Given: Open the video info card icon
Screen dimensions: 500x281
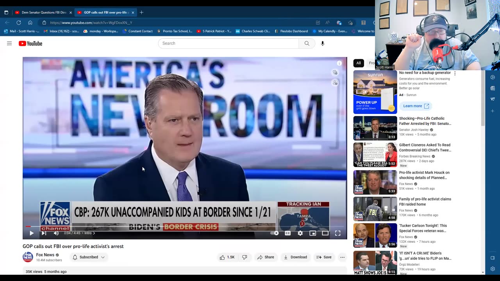Looking at the screenshot, I should click(339, 63).
